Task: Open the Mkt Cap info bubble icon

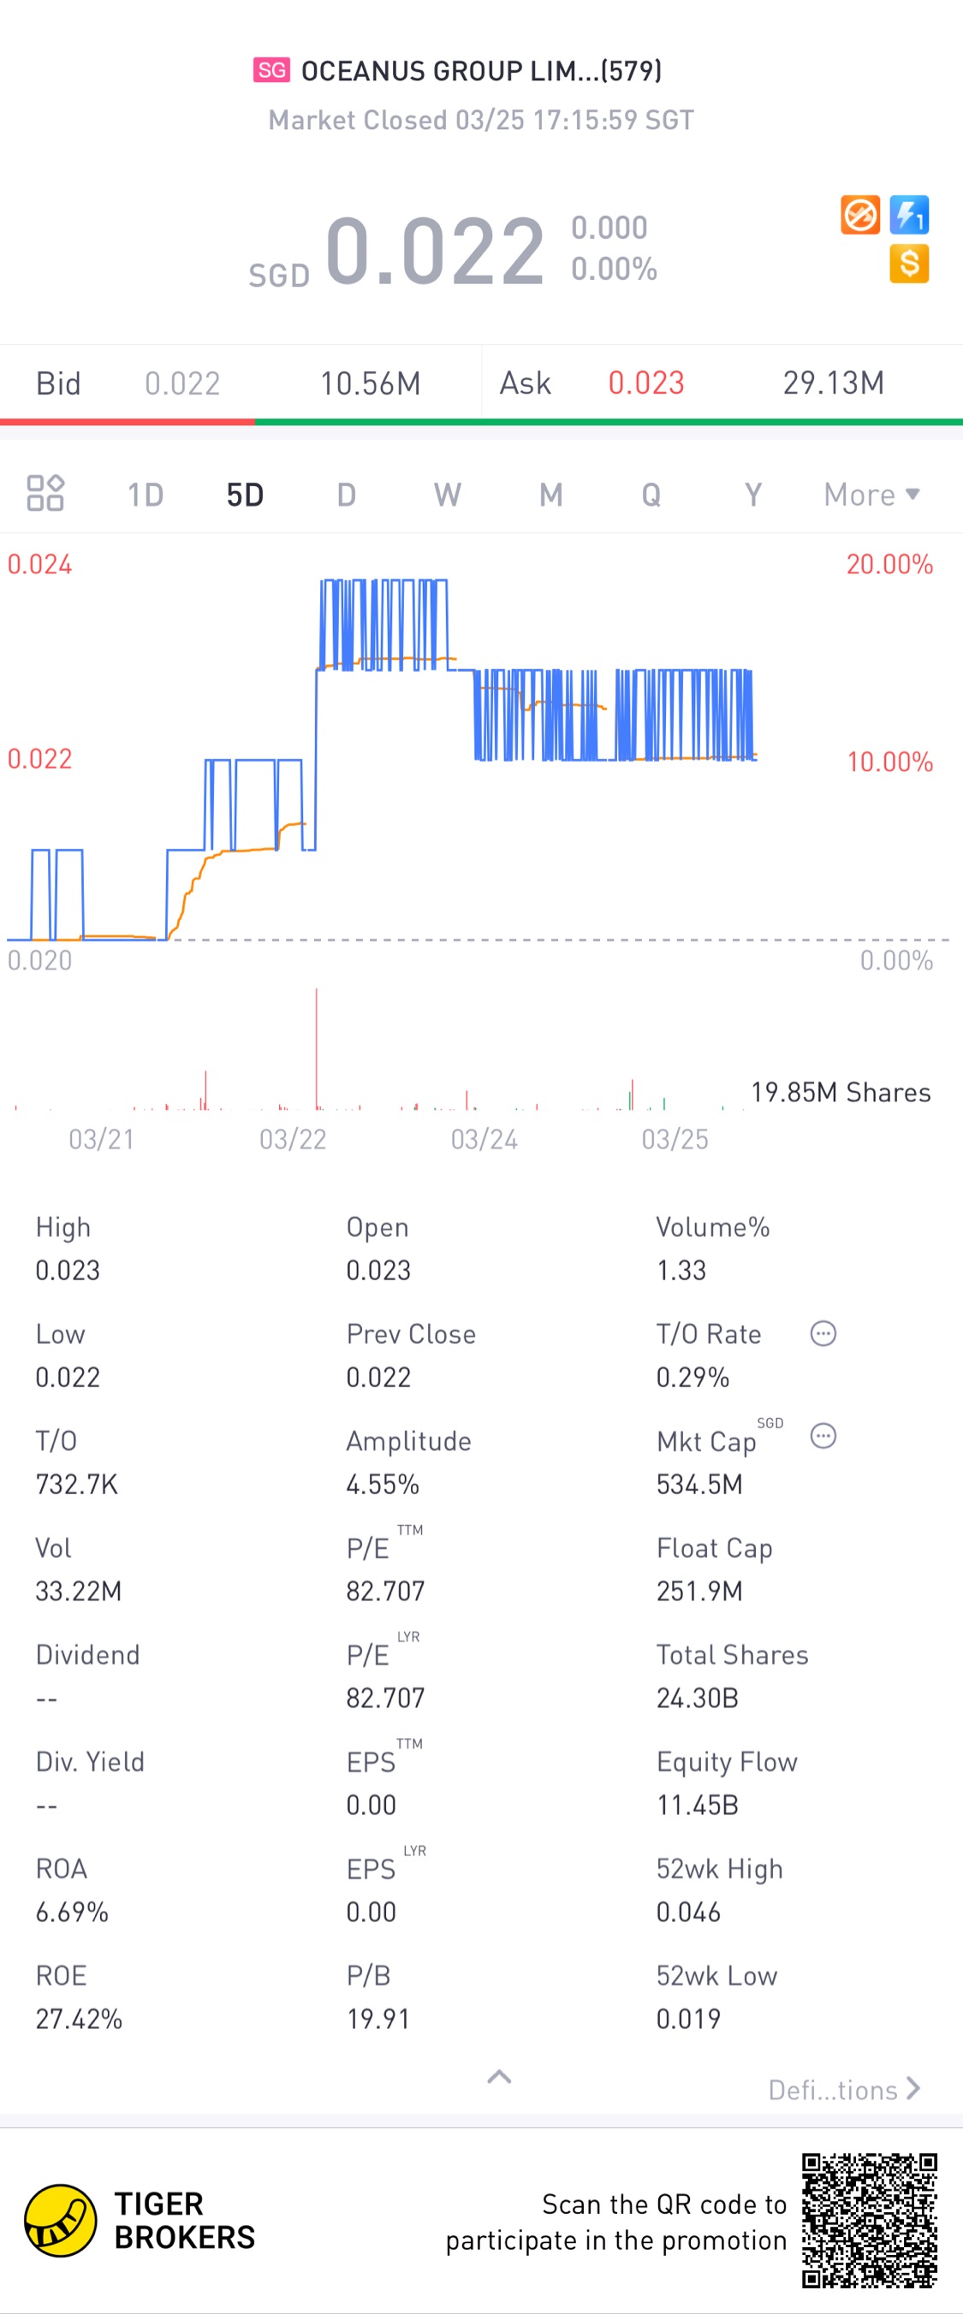Action: click(823, 1436)
